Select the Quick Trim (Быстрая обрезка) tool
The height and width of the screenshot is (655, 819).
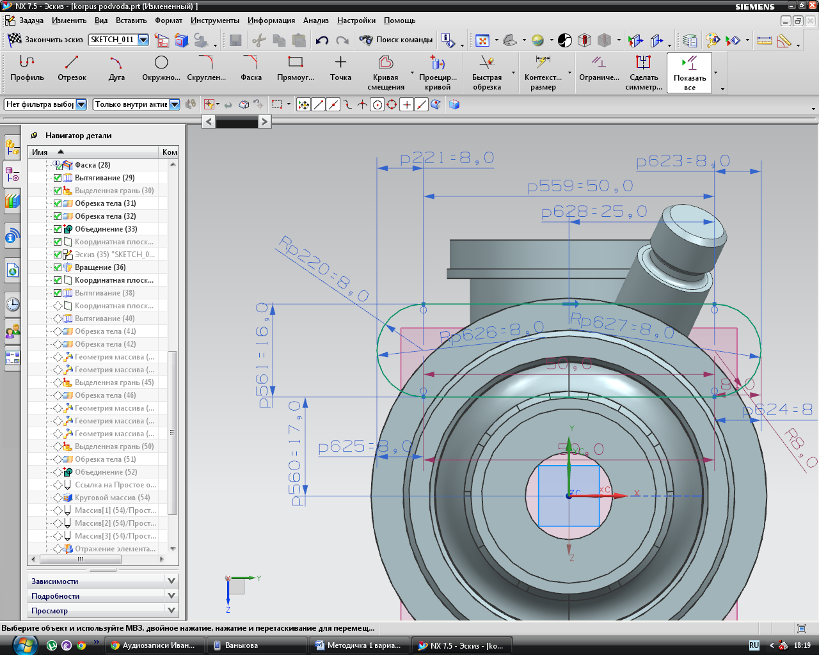pos(487,72)
